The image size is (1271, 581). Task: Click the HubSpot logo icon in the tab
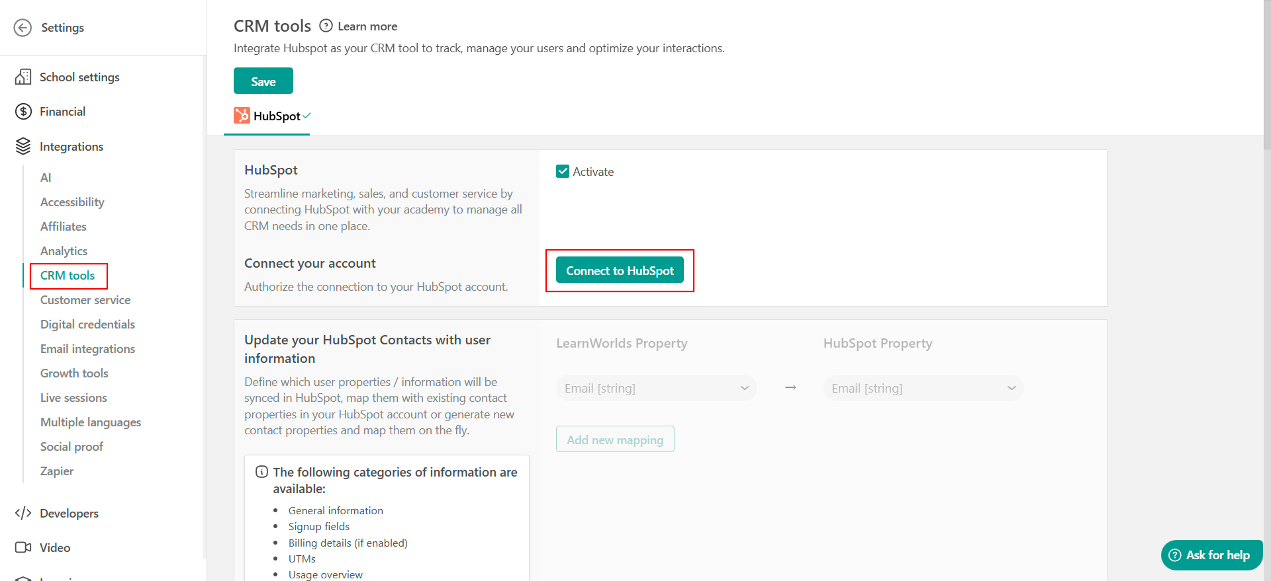point(242,116)
